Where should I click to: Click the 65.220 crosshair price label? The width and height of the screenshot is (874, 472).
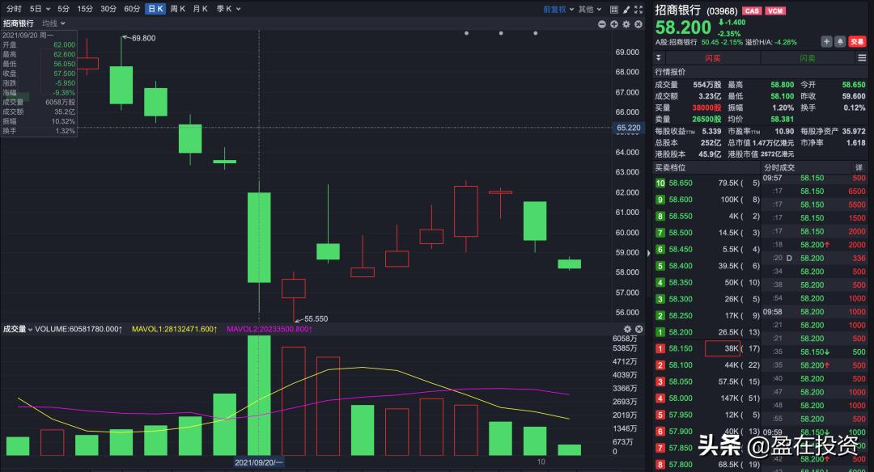point(628,128)
